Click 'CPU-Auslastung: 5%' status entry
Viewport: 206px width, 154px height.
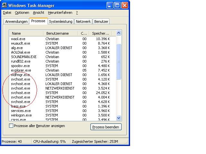tap(50, 141)
